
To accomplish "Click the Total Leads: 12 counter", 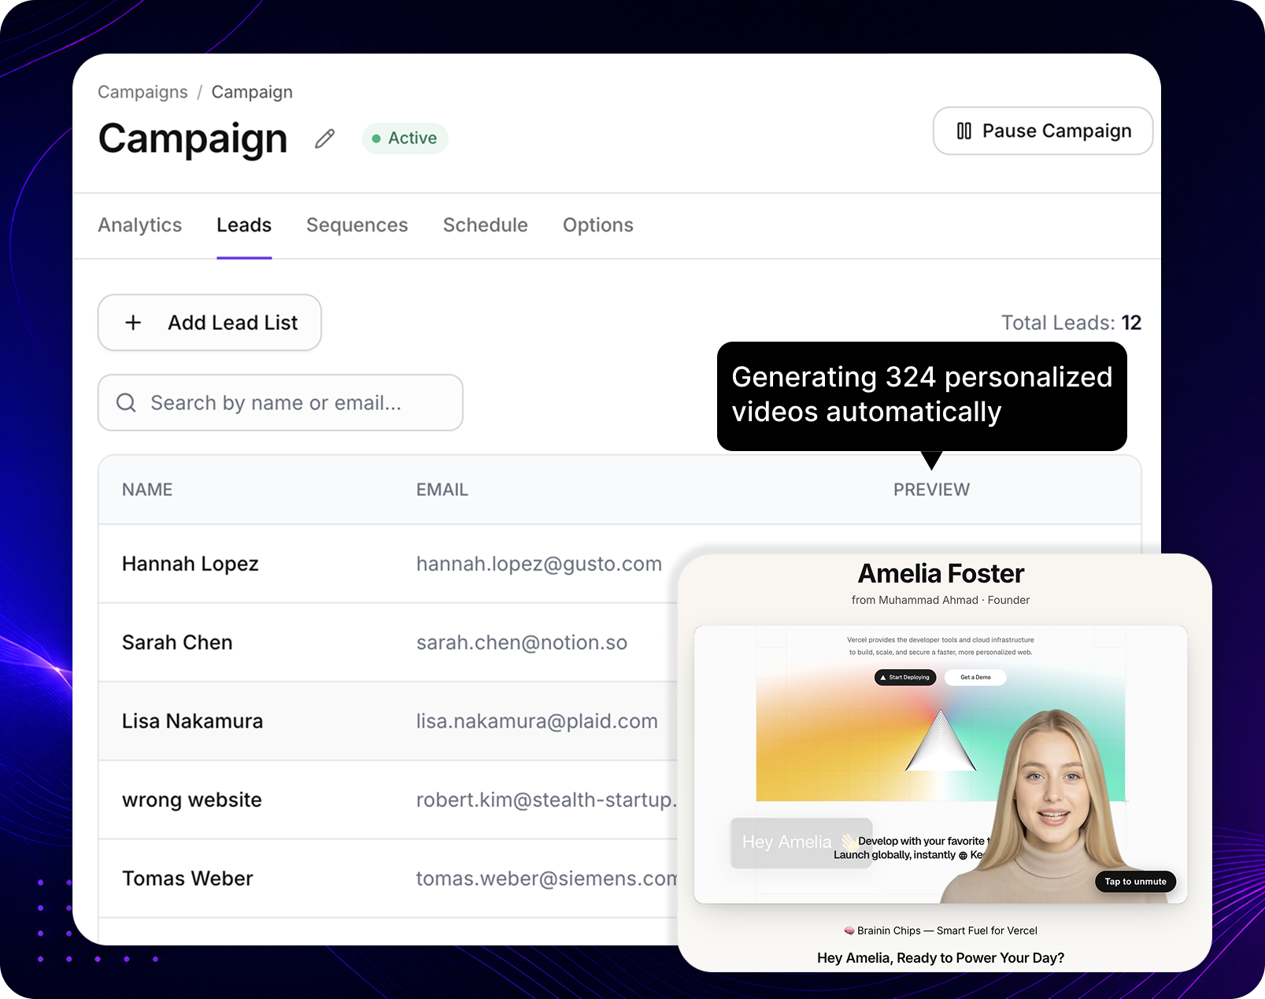I will [1071, 323].
